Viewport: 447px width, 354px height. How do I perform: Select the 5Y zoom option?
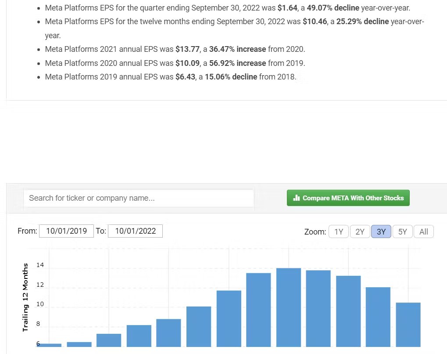pos(403,231)
